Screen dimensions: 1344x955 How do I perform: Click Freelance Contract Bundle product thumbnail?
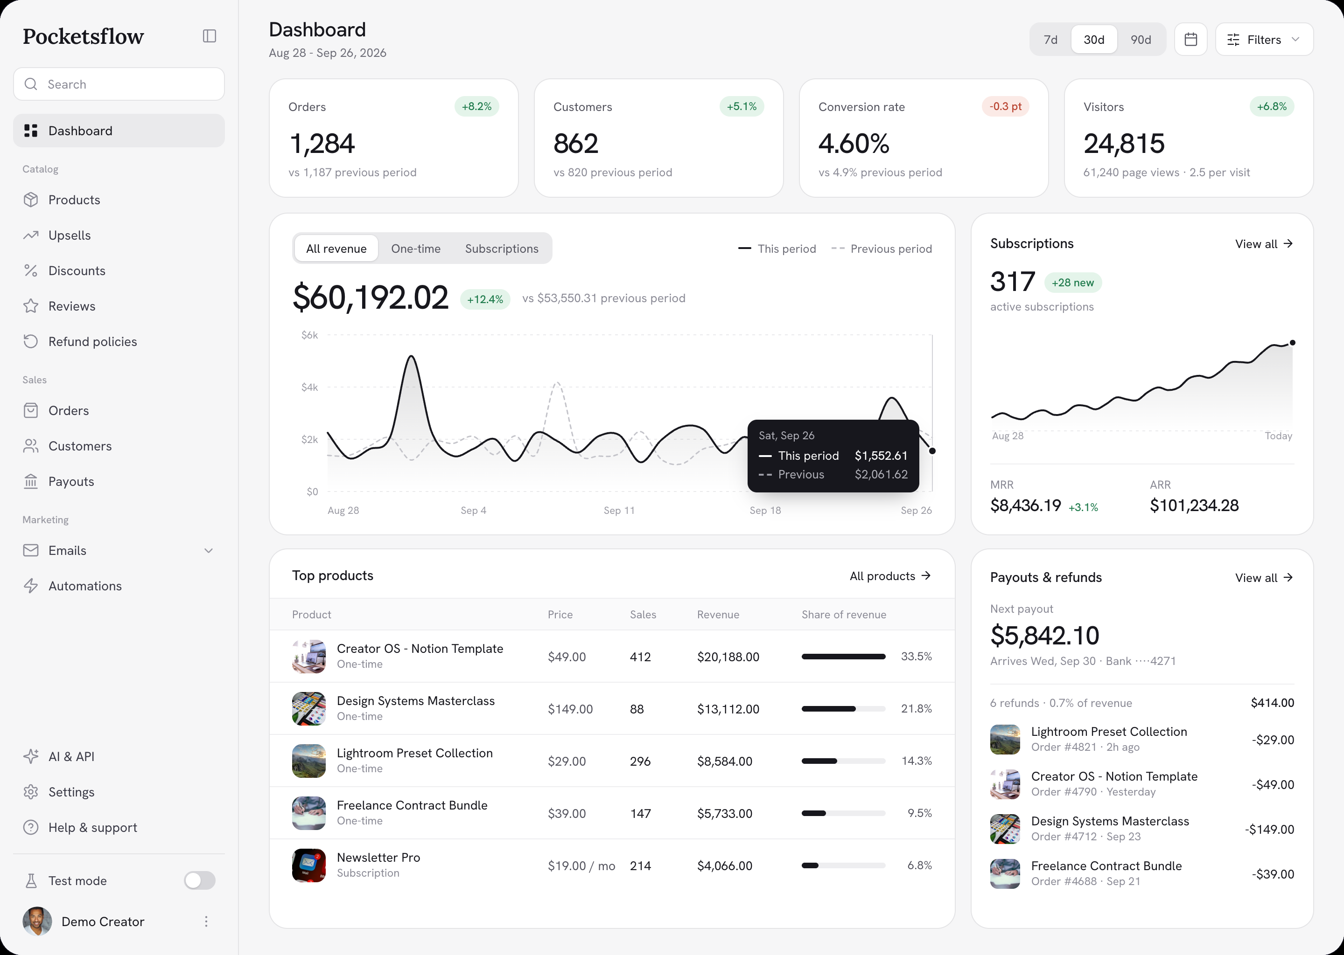click(x=309, y=813)
